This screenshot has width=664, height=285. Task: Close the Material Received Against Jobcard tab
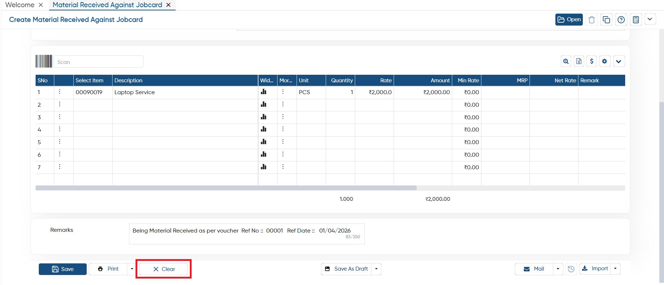168,5
